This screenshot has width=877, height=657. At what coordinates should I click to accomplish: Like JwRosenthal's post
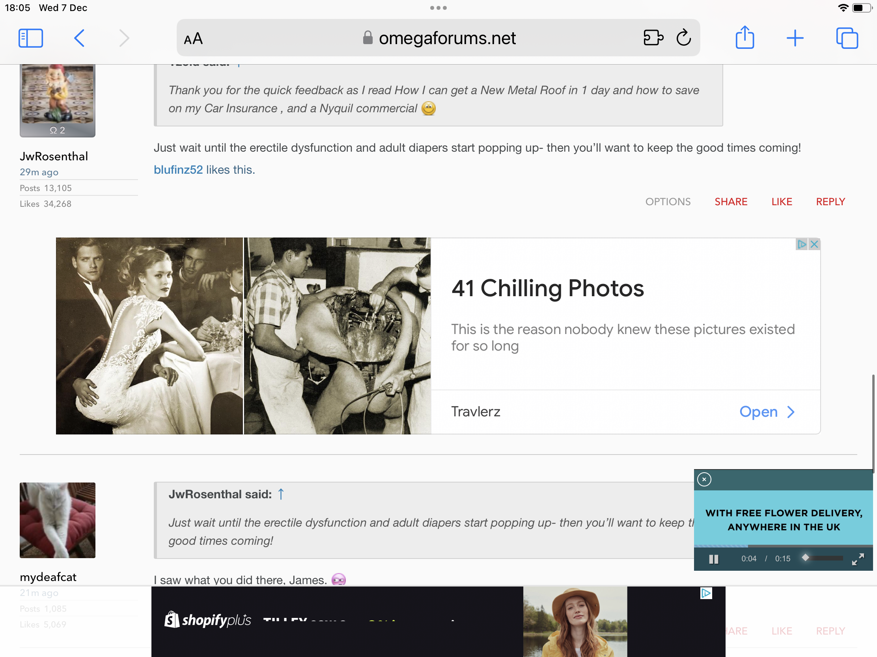(x=782, y=202)
